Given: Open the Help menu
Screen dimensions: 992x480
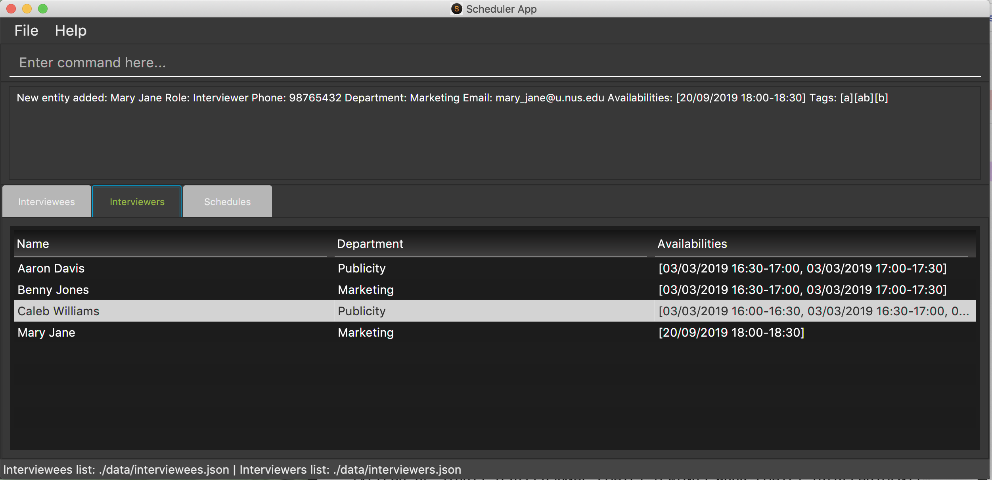Looking at the screenshot, I should pos(71,31).
